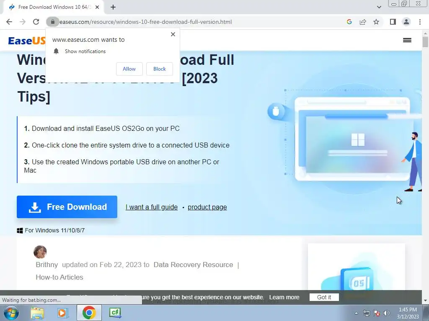The image size is (429, 321).
Task: Click 'Download and install EaseUS OS2Go' step text
Action: [x=106, y=129]
